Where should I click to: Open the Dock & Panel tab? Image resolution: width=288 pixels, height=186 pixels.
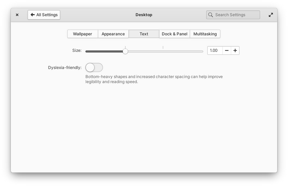coord(175,34)
